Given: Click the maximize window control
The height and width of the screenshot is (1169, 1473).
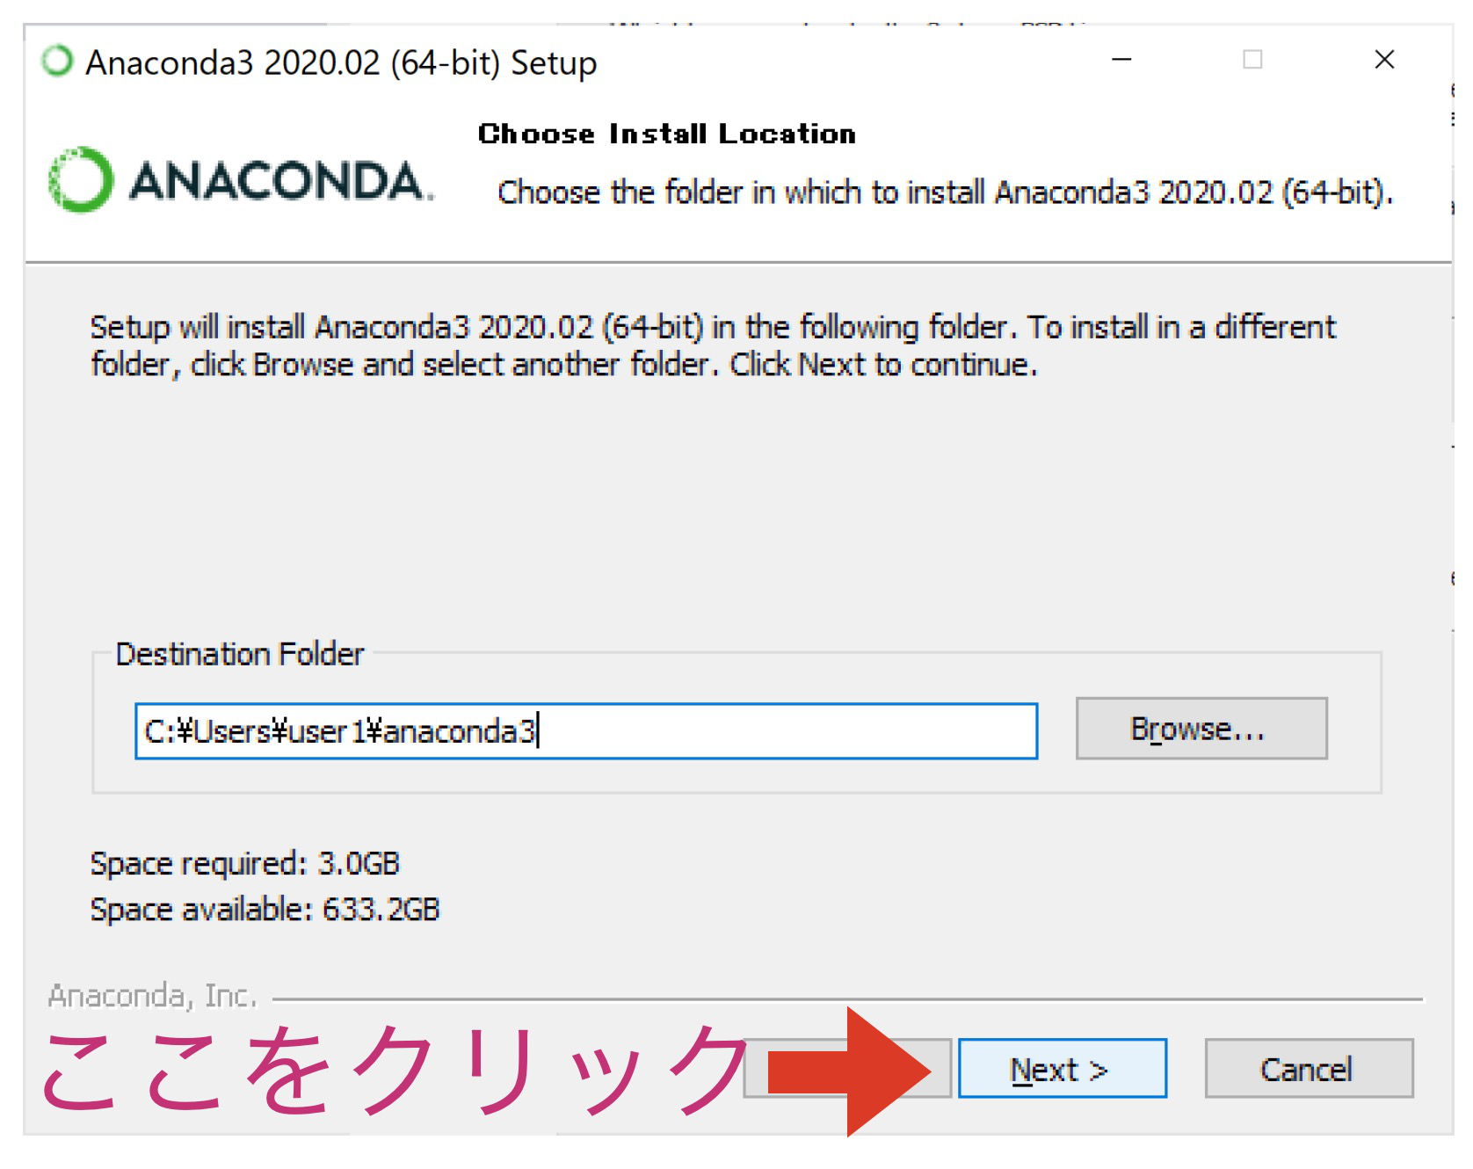Looking at the screenshot, I should point(1252,61).
